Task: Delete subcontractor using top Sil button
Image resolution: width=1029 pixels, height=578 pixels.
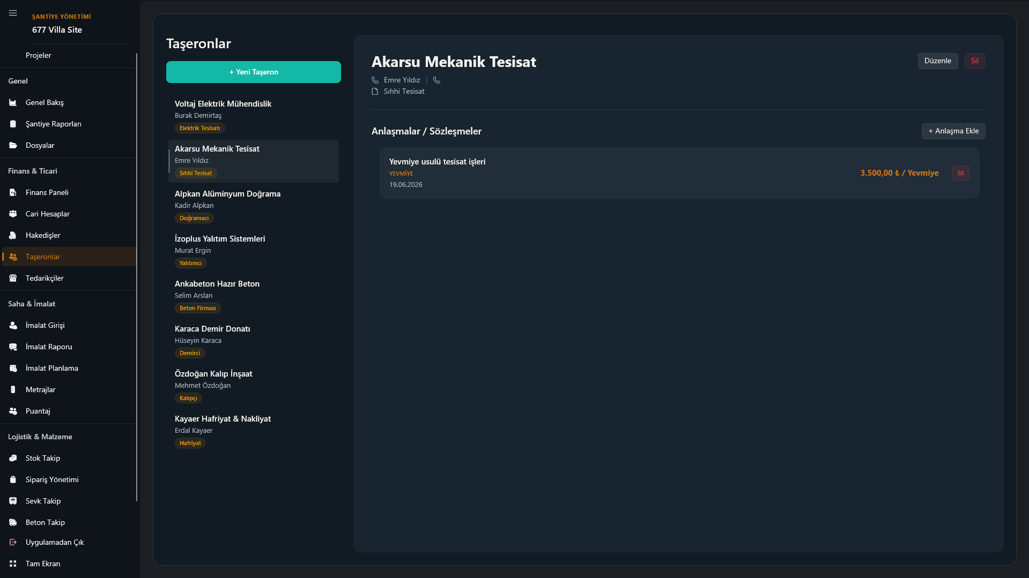Action: (x=974, y=61)
